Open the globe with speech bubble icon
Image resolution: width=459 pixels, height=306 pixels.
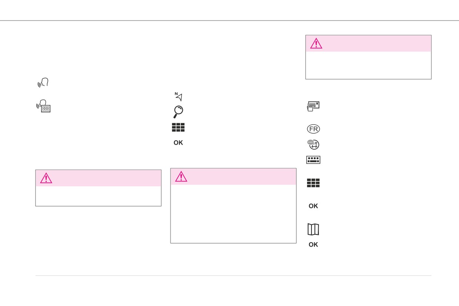(313, 145)
